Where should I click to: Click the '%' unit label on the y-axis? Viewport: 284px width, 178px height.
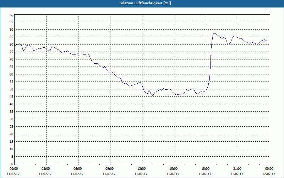pyautogui.click(x=11, y=16)
